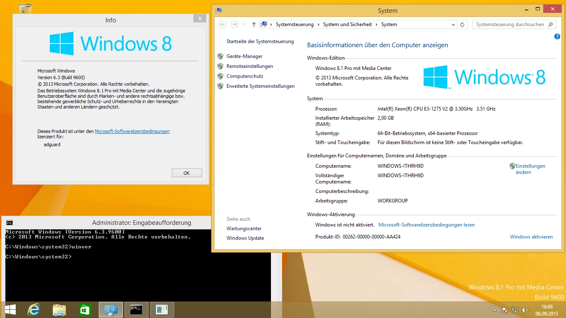Close the Info dialog

200,18
